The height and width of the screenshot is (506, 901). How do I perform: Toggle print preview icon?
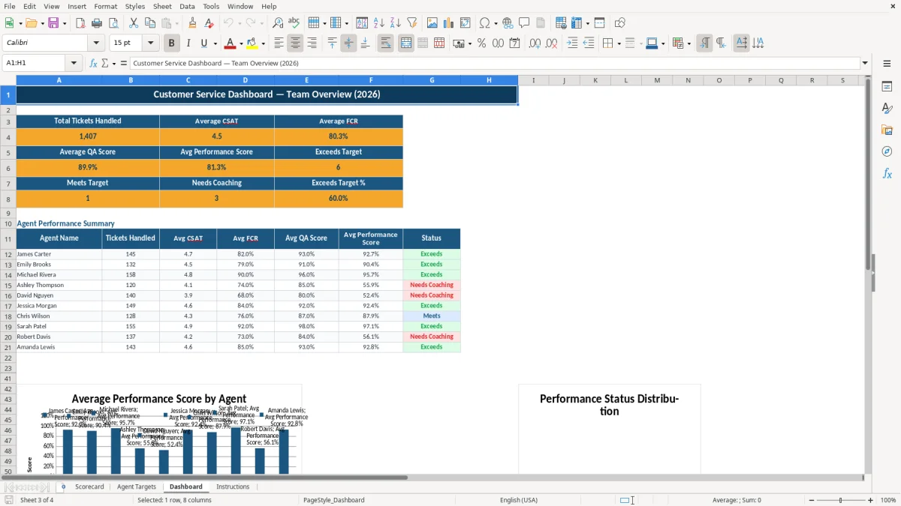(113, 23)
